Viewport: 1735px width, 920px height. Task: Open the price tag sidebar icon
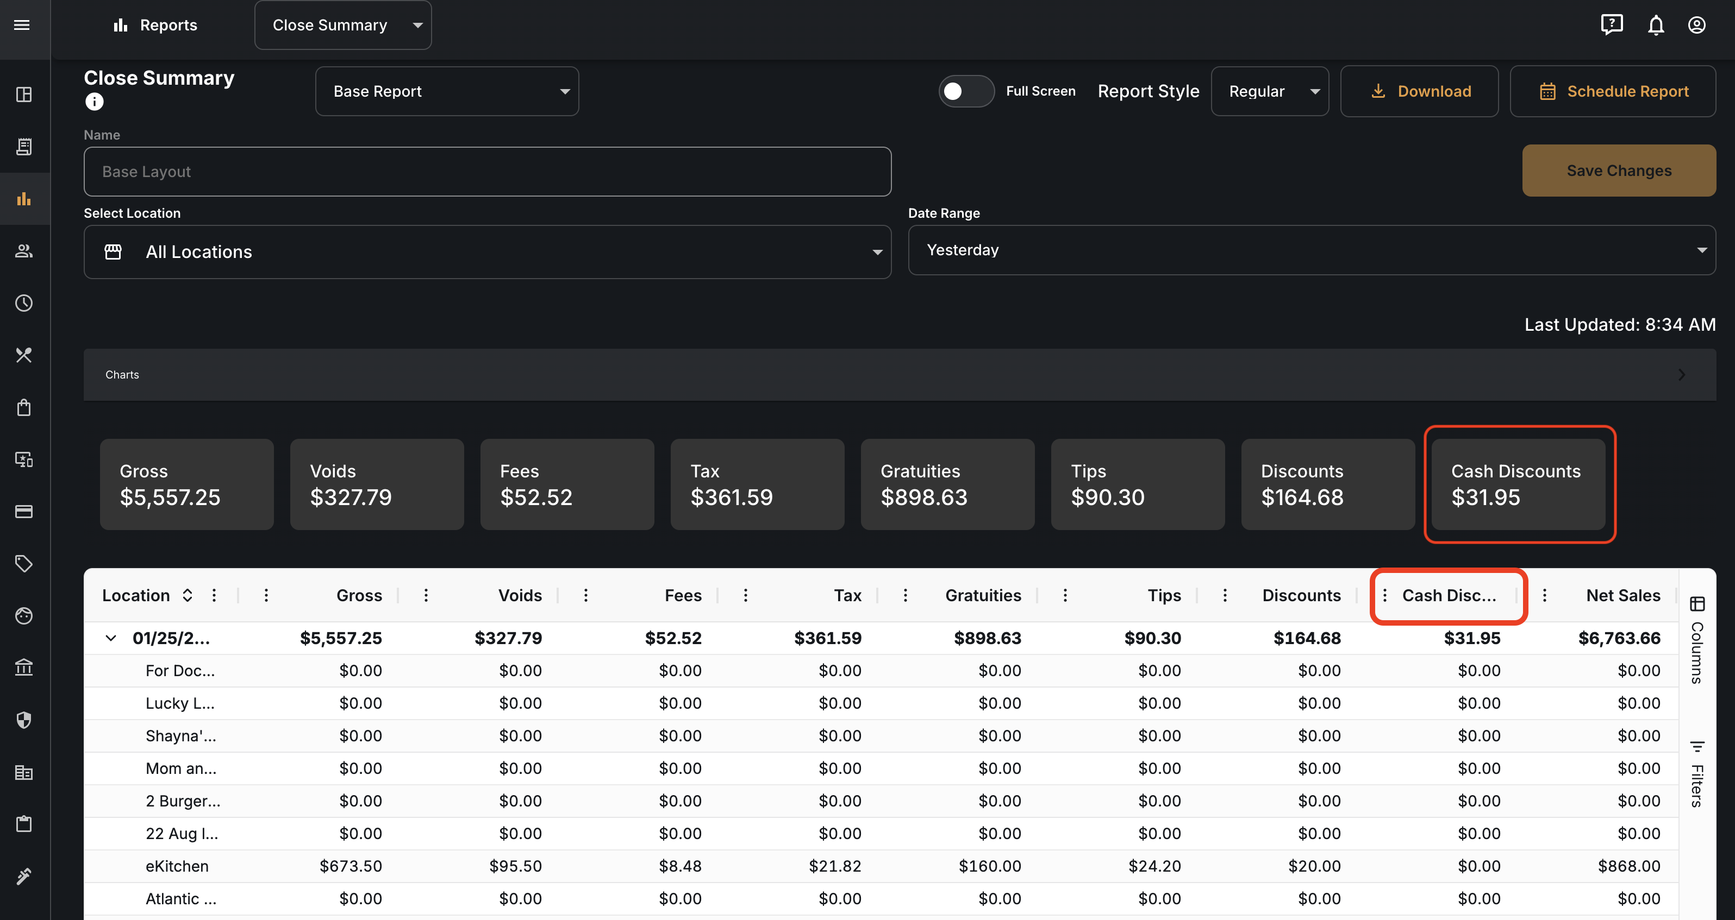[24, 563]
